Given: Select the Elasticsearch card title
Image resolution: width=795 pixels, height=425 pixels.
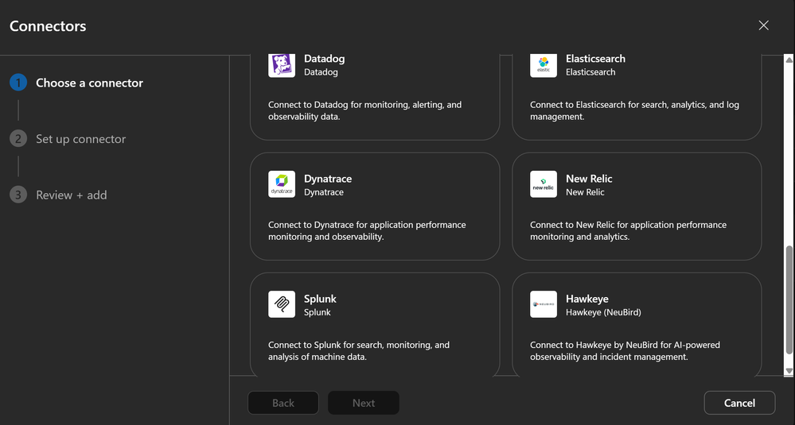Looking at the screenshot, I should click(595, 59).
